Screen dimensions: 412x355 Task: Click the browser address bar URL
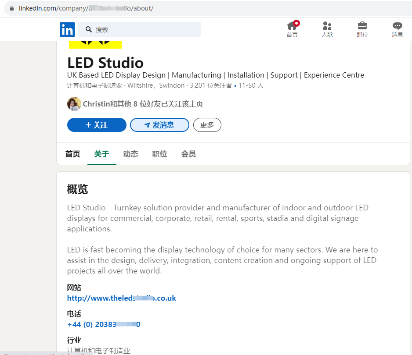point(86,8)
